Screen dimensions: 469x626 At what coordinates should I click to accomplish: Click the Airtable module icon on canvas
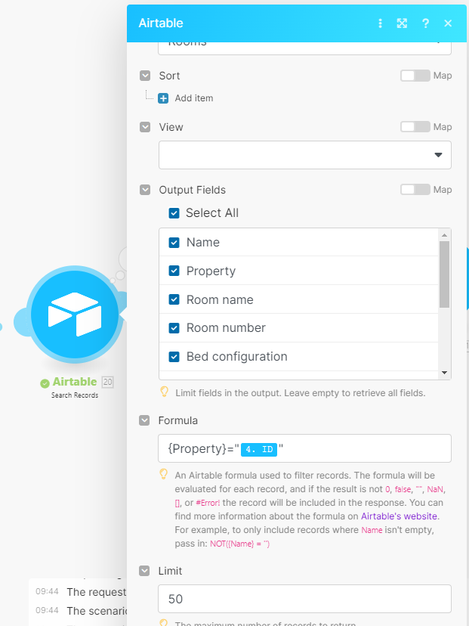tap(75, 315)
